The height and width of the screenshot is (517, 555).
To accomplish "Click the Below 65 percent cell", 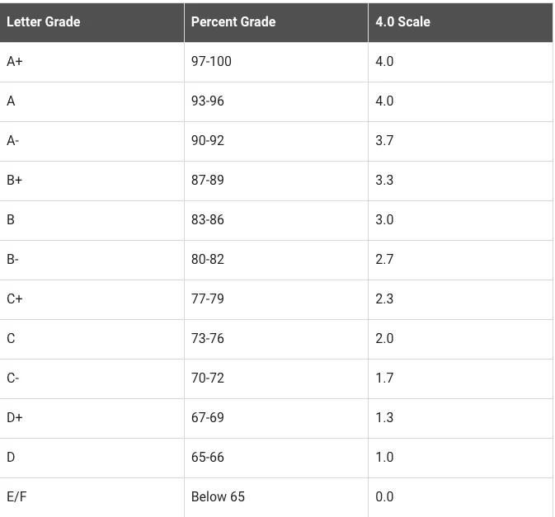I will (218, 497).
